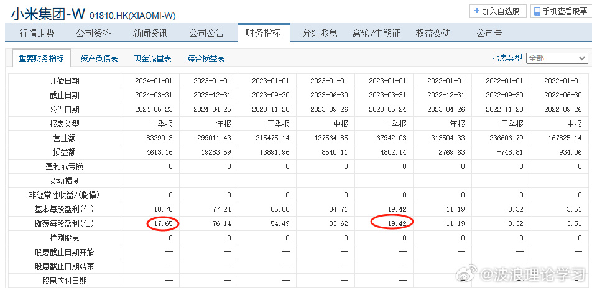
Task: Click the 股息截止日期开始 row label
Action: [x=65, y=253]
